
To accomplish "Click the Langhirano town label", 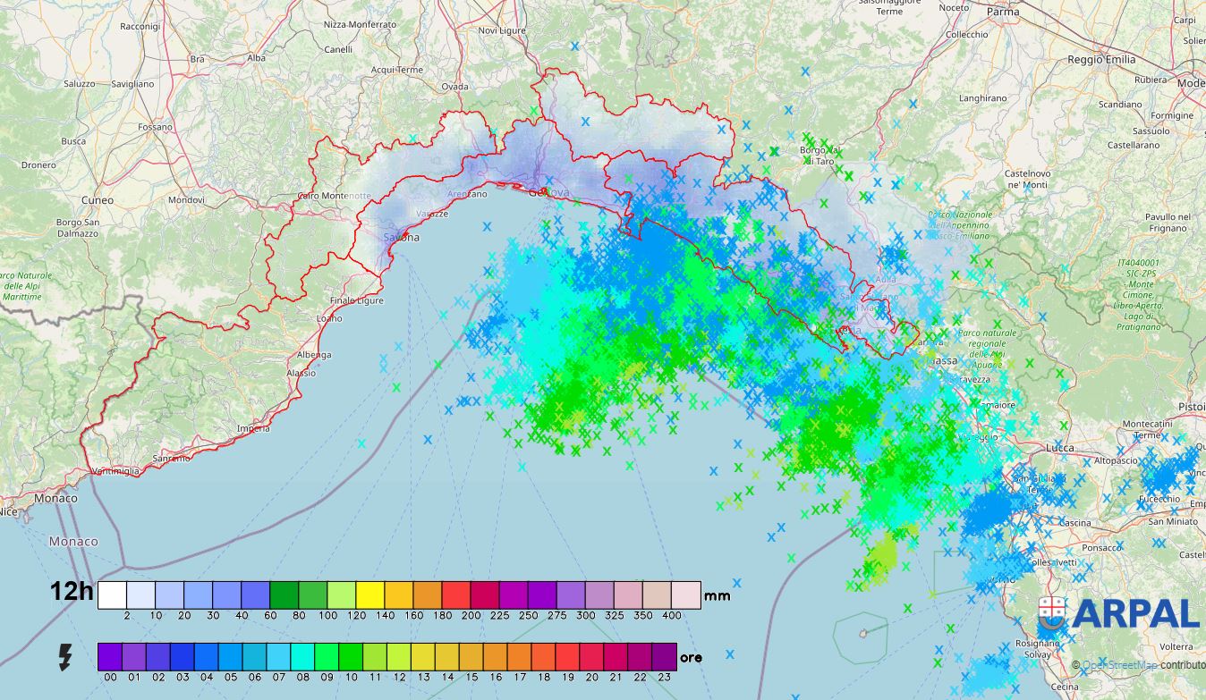I will [x=982, y=98].
